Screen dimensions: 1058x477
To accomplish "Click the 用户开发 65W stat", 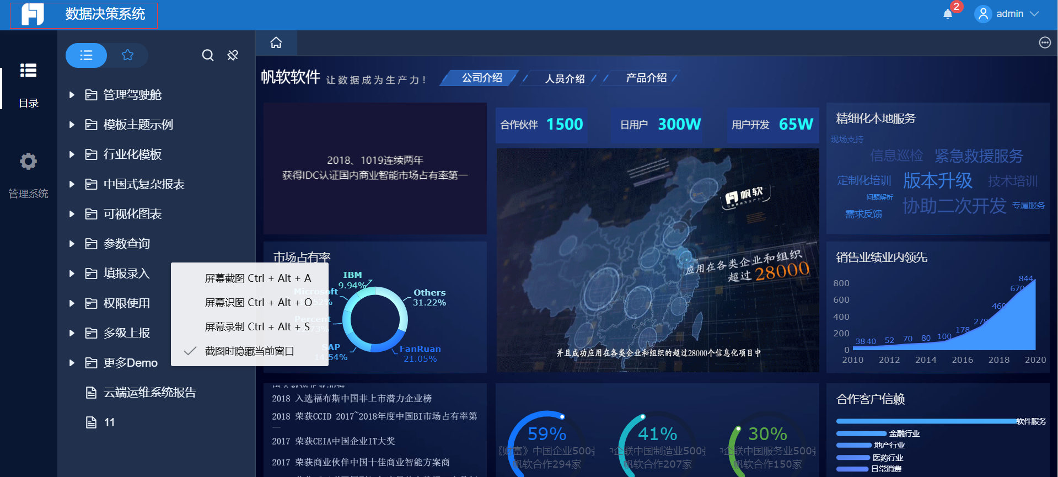I will pyautogui.click(x=772, y=125).
